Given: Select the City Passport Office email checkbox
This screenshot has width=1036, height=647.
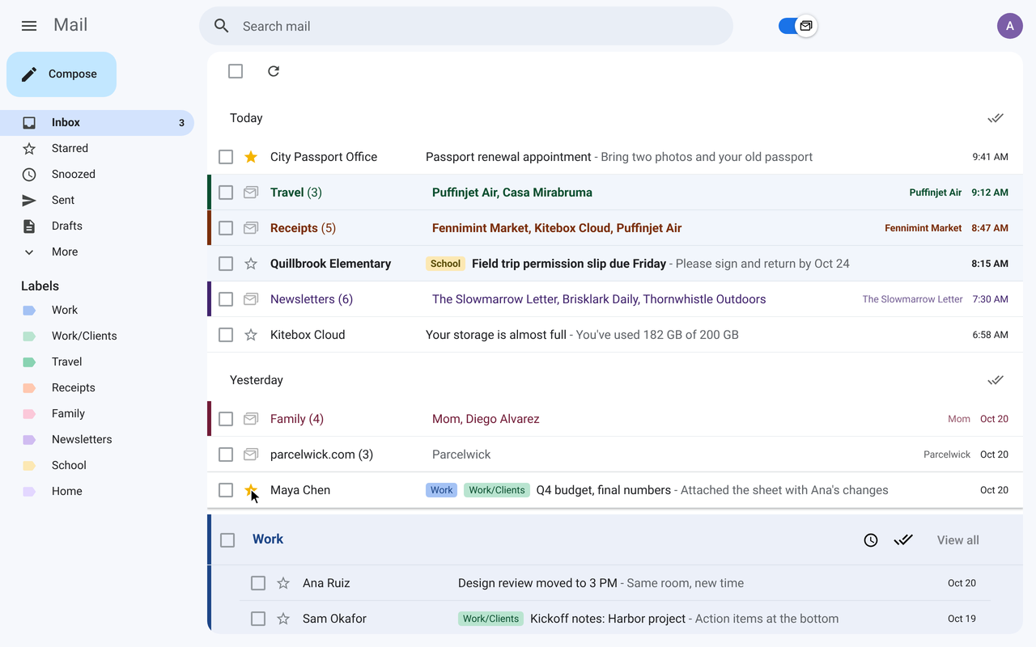Looking at the screenshot, I should [226, 157].
